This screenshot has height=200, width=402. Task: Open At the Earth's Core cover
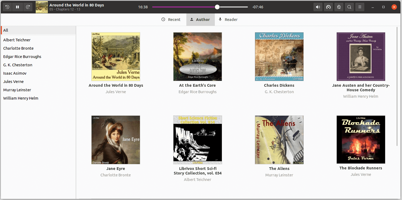tap(198, 57)
